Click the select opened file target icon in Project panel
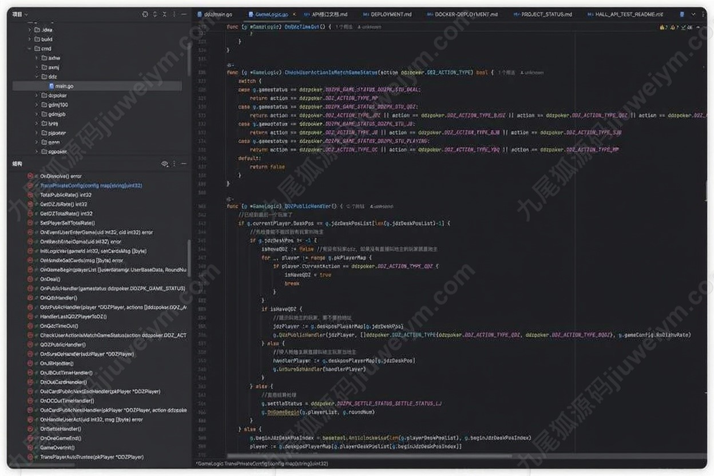 click(x=145, y=14)
